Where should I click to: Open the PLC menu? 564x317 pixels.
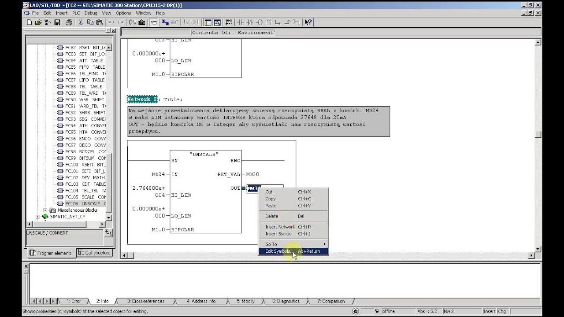tap(76, 13)
